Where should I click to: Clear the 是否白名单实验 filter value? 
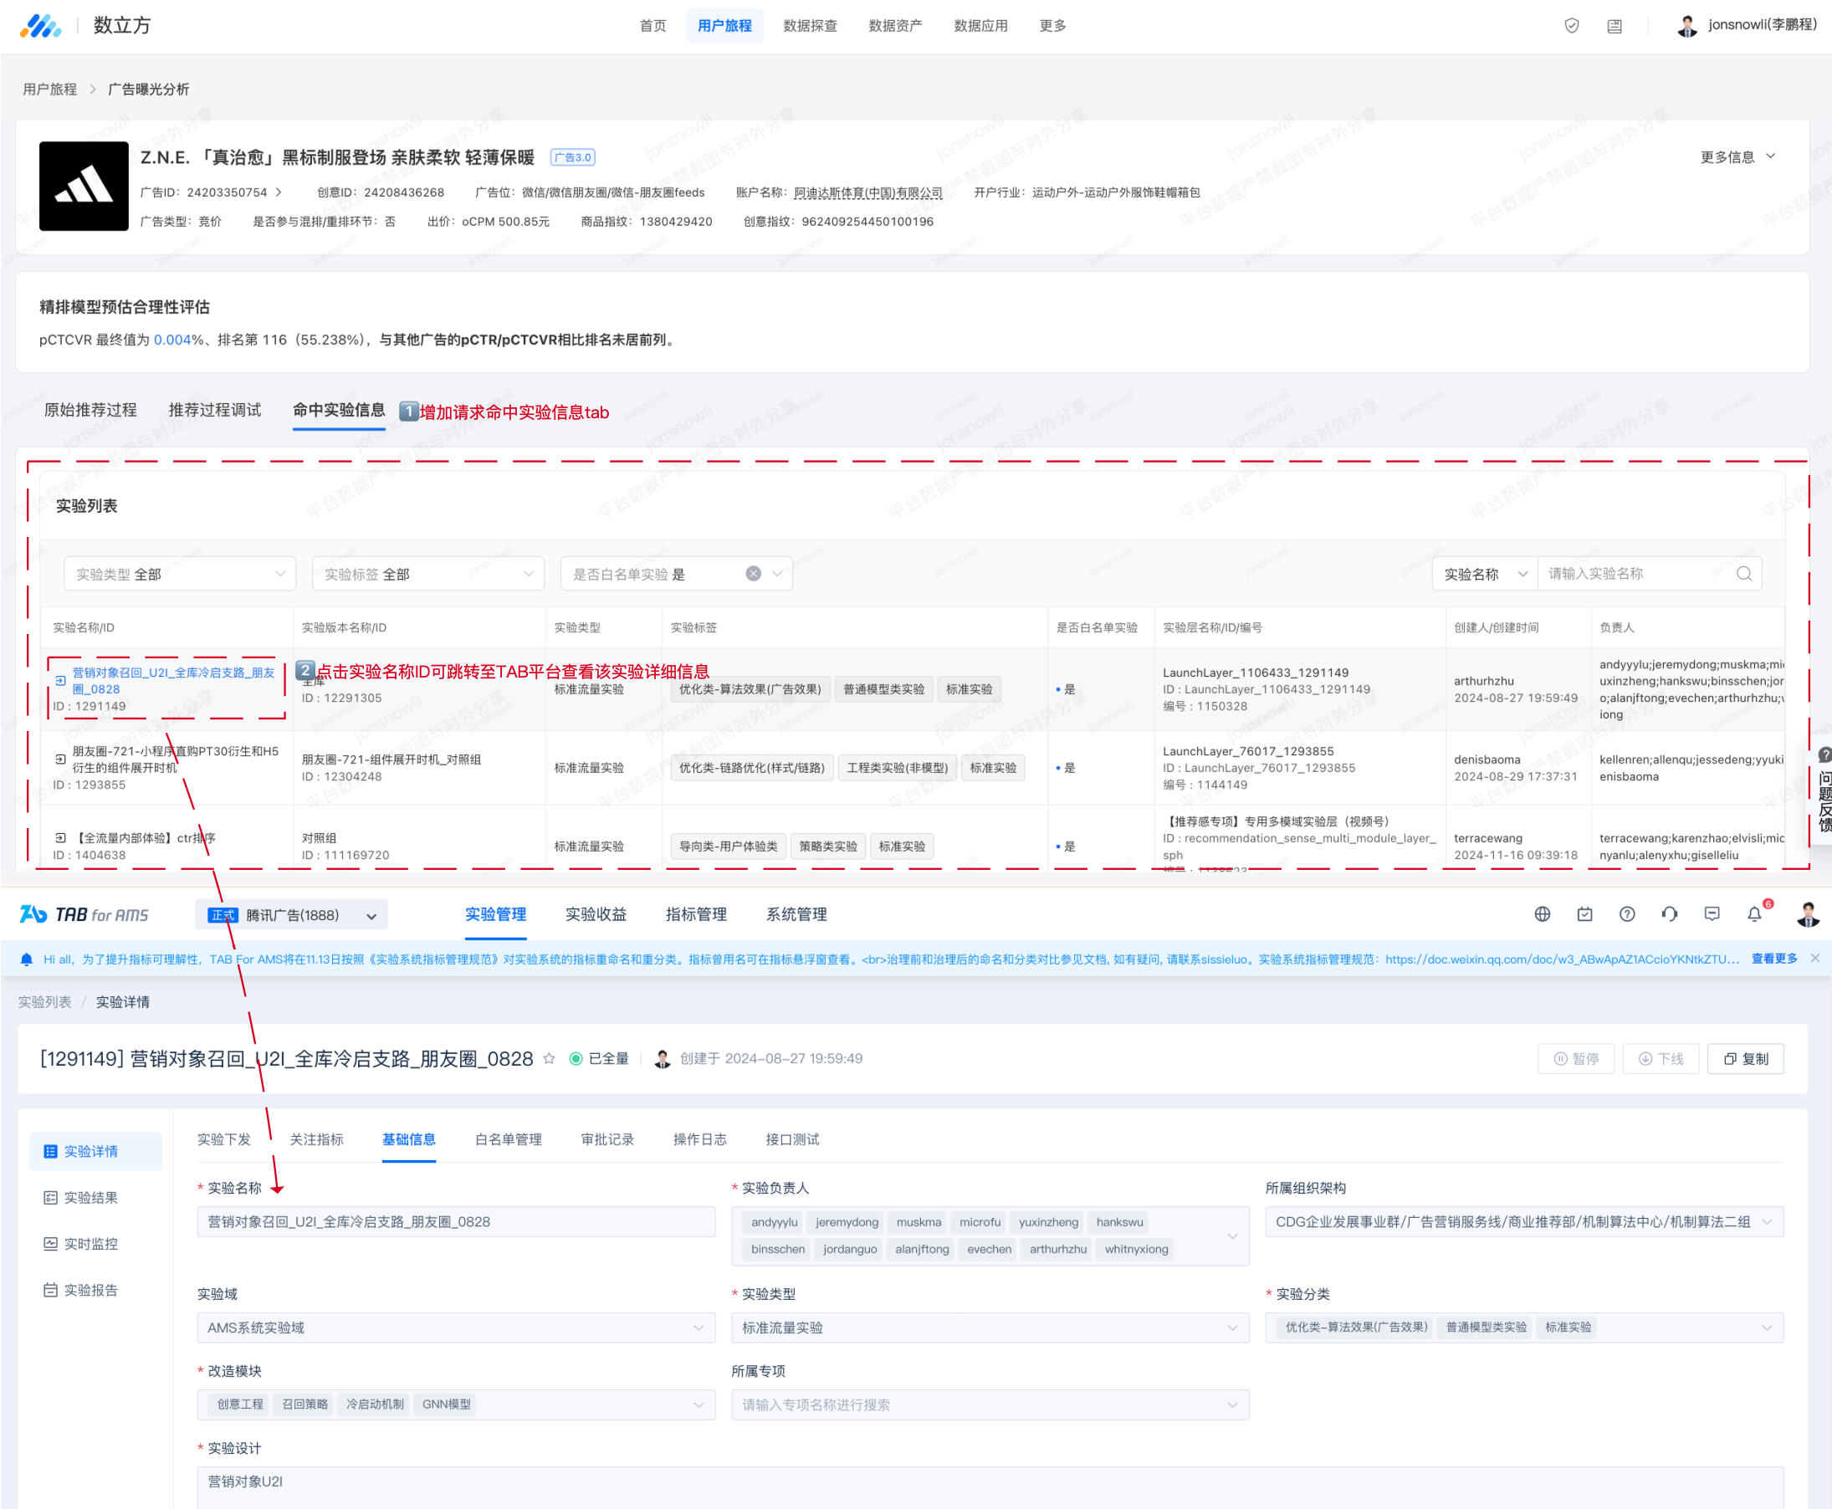point(754,574)
